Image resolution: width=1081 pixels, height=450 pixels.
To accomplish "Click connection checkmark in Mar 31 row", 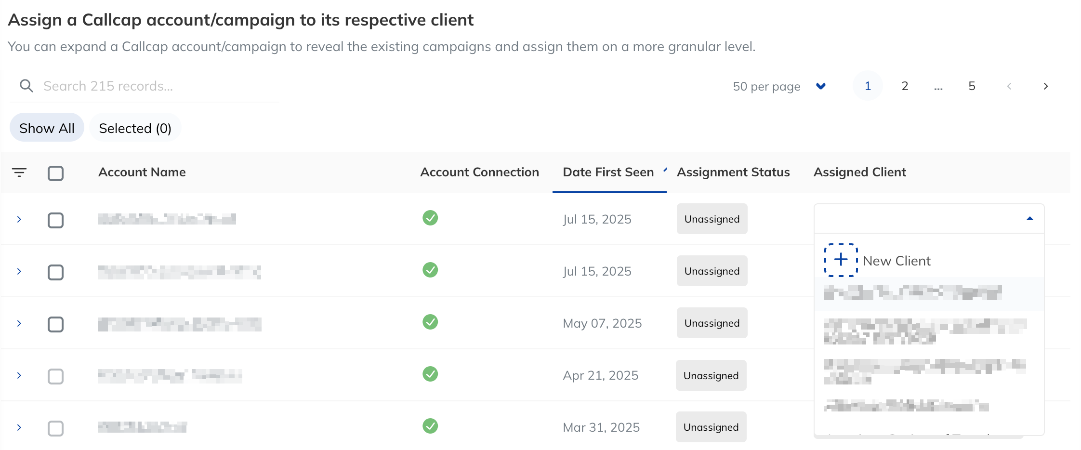I will pos(430,426).
